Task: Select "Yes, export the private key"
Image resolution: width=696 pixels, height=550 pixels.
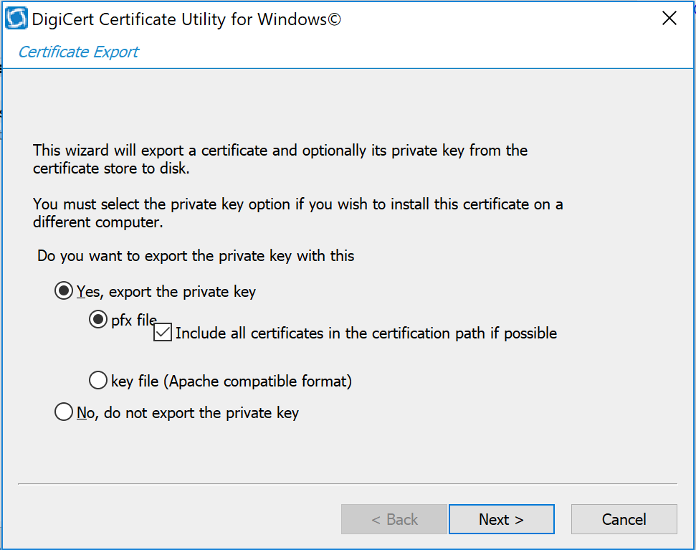Action: tap(63, 290)
